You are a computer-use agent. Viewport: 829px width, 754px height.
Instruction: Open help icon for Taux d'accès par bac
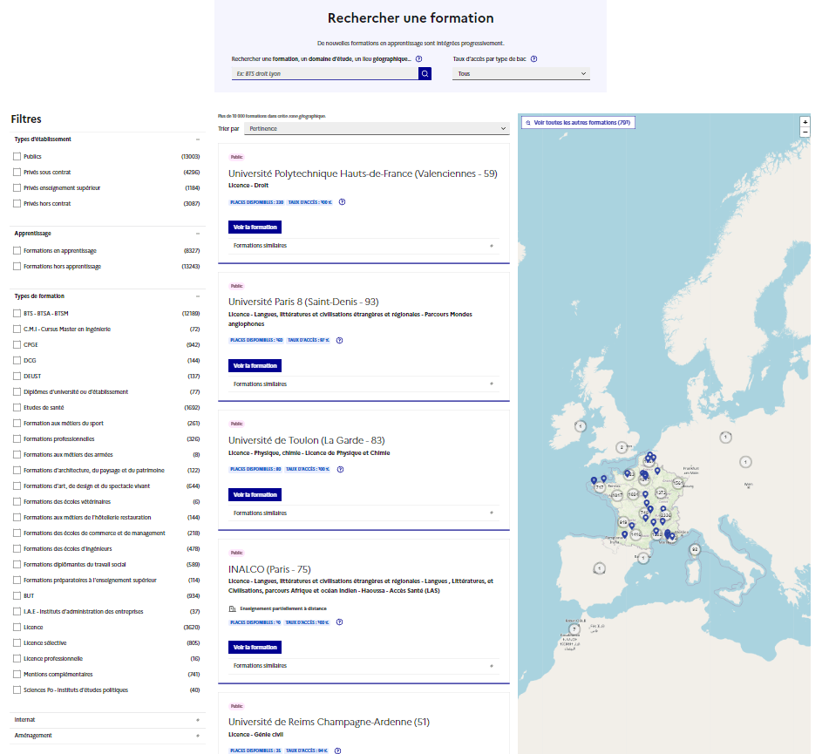tap(533, 59)
